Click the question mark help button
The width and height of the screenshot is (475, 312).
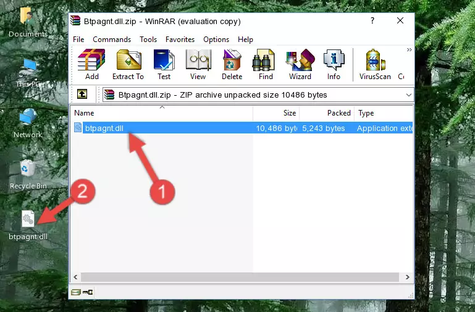[372, 20]
